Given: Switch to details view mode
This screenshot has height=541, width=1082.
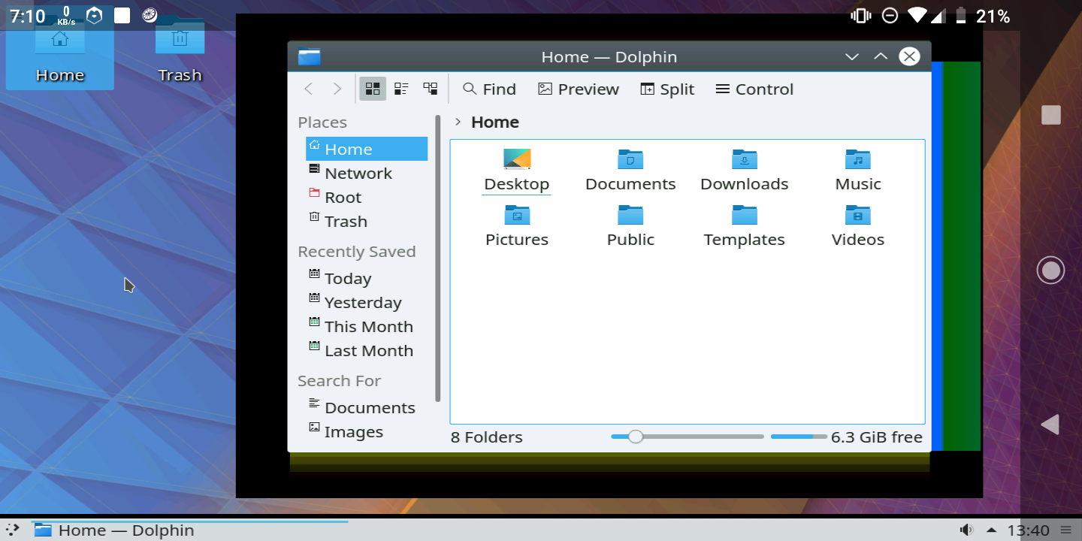Looking at the screenshot, I should 430,89.
